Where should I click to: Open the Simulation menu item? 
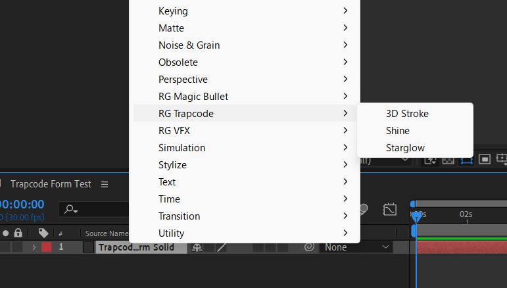(x=245, y=148)
